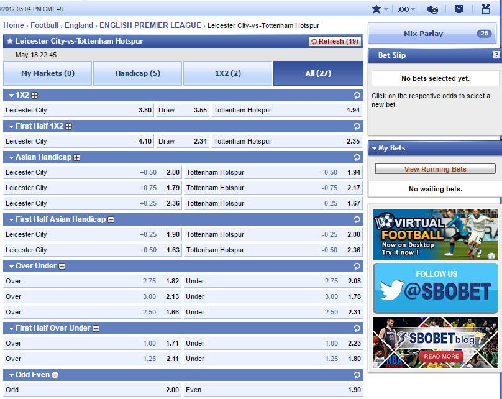
Task: Open Football breadcrumb link
Action: click(x=45, y=25)
